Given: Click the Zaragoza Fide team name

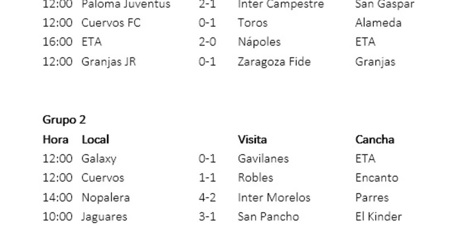Looking at the screenshot, I should coord(274,62).
